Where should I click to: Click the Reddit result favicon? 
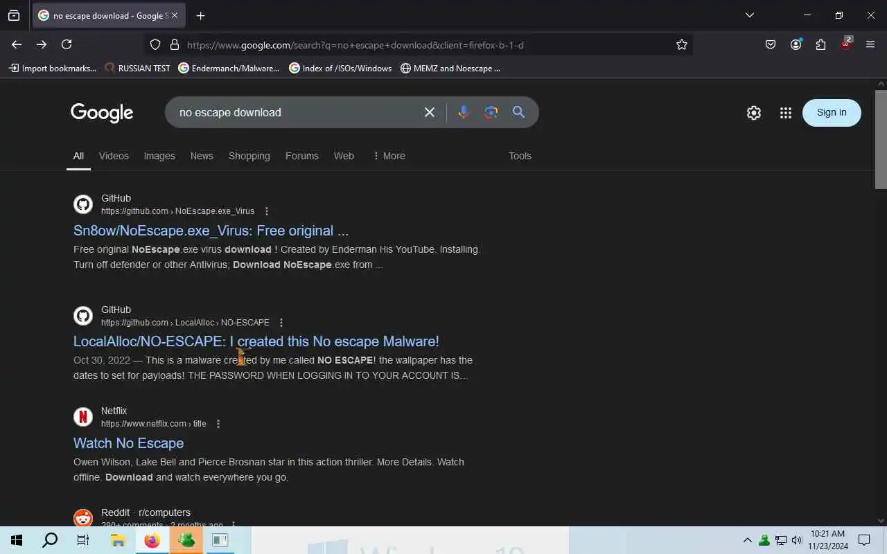tap(83, 518)
